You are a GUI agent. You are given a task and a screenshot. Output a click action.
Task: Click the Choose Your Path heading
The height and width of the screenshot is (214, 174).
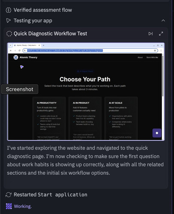click(85, 79)
